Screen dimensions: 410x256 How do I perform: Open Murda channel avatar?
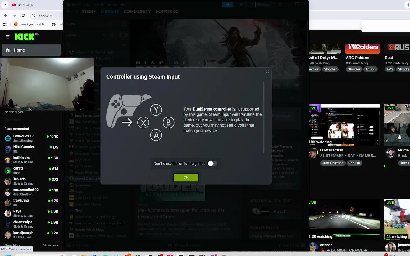(x=391, y=153)
